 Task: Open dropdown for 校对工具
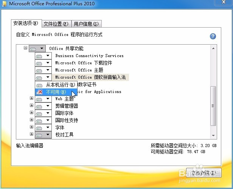pyautogui.click(x=43, y=135)
